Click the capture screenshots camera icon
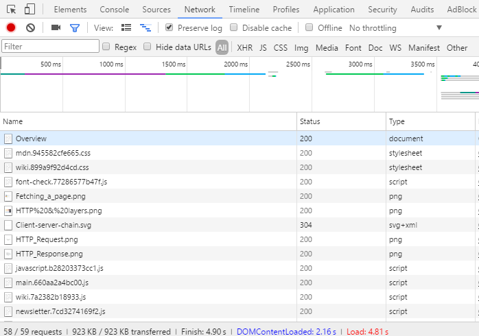This screenshot has height=336, width=479. click(x=56, y=27)
